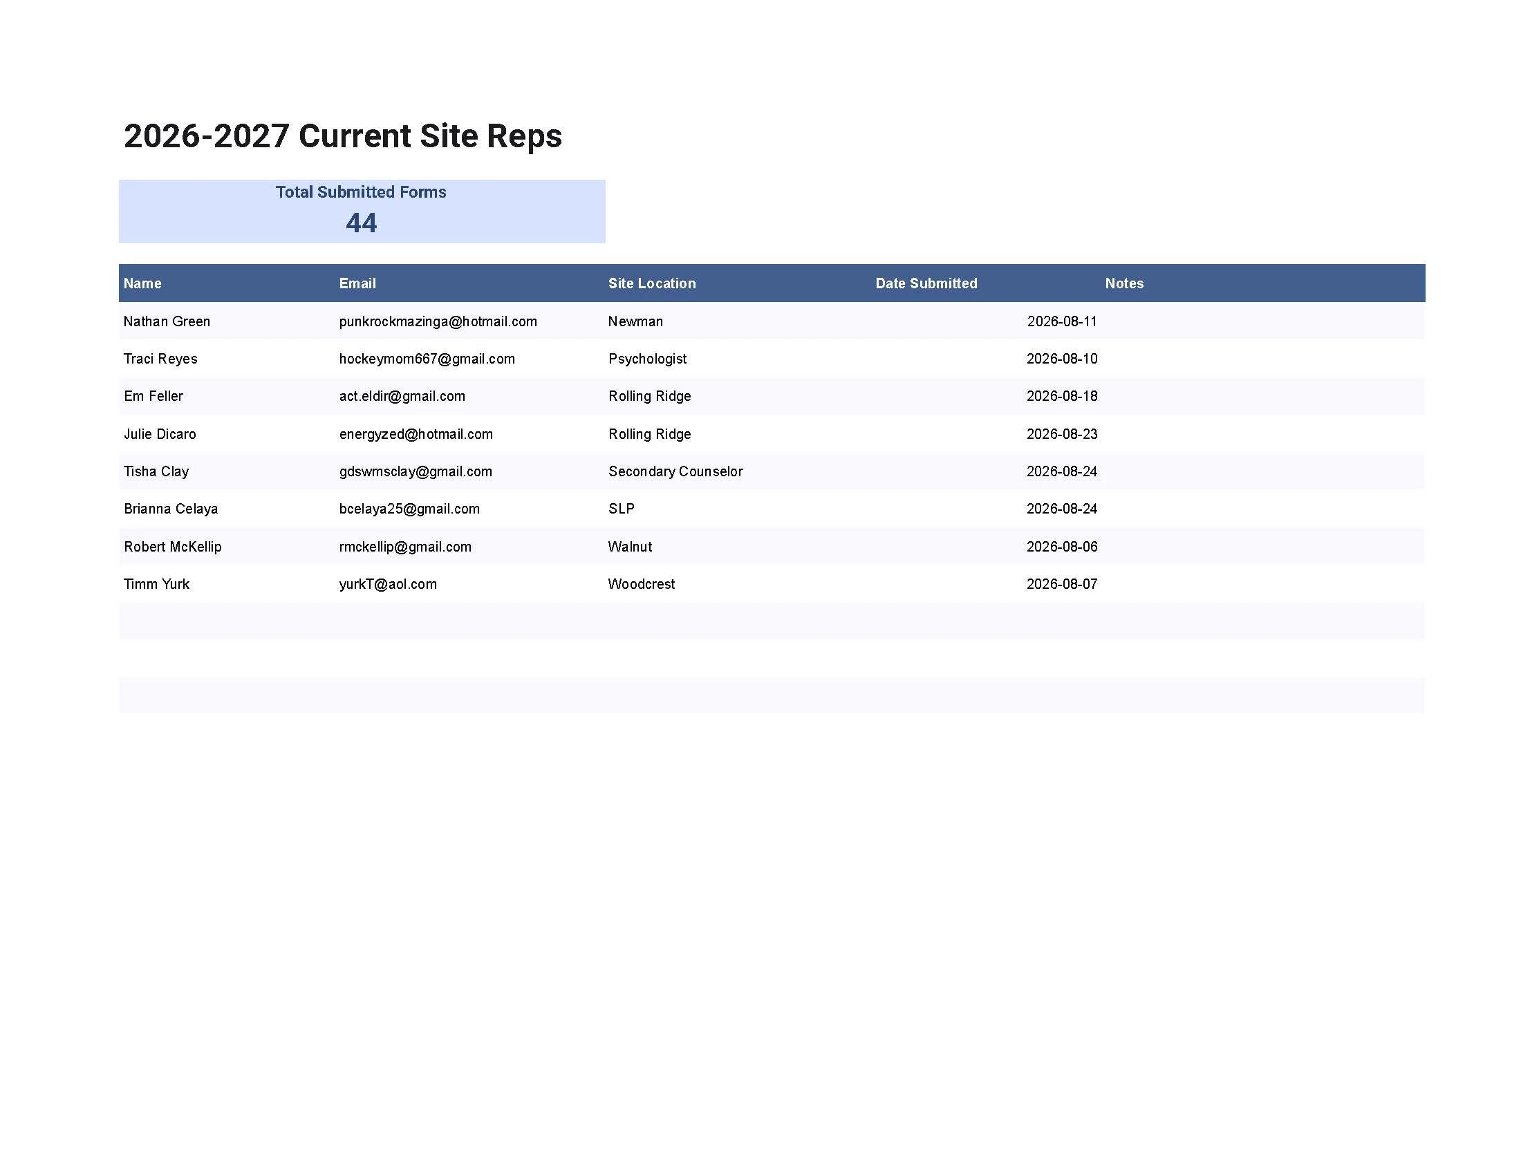1521x1175 pixels.
Task: Select the name 'Traci Reyes'
Action: (161, 359)
